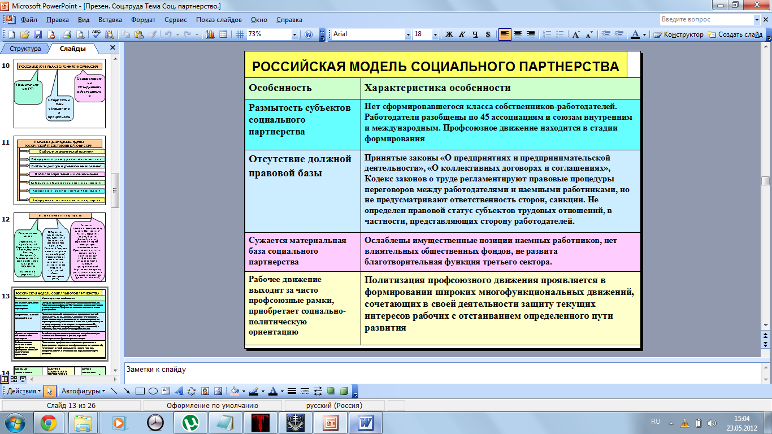
Task: Open line style options
Action: point(292,391)
